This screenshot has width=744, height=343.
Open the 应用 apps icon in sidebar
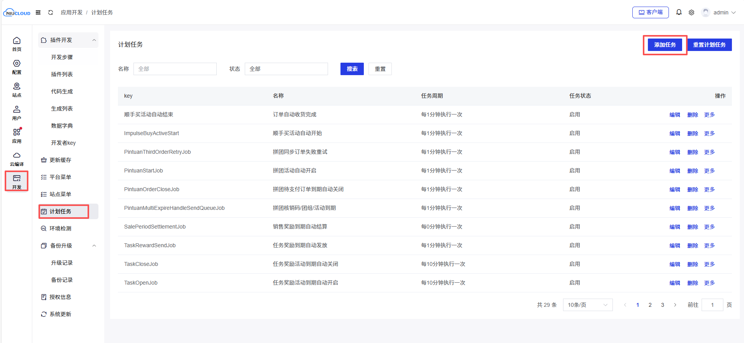point(17,135)
